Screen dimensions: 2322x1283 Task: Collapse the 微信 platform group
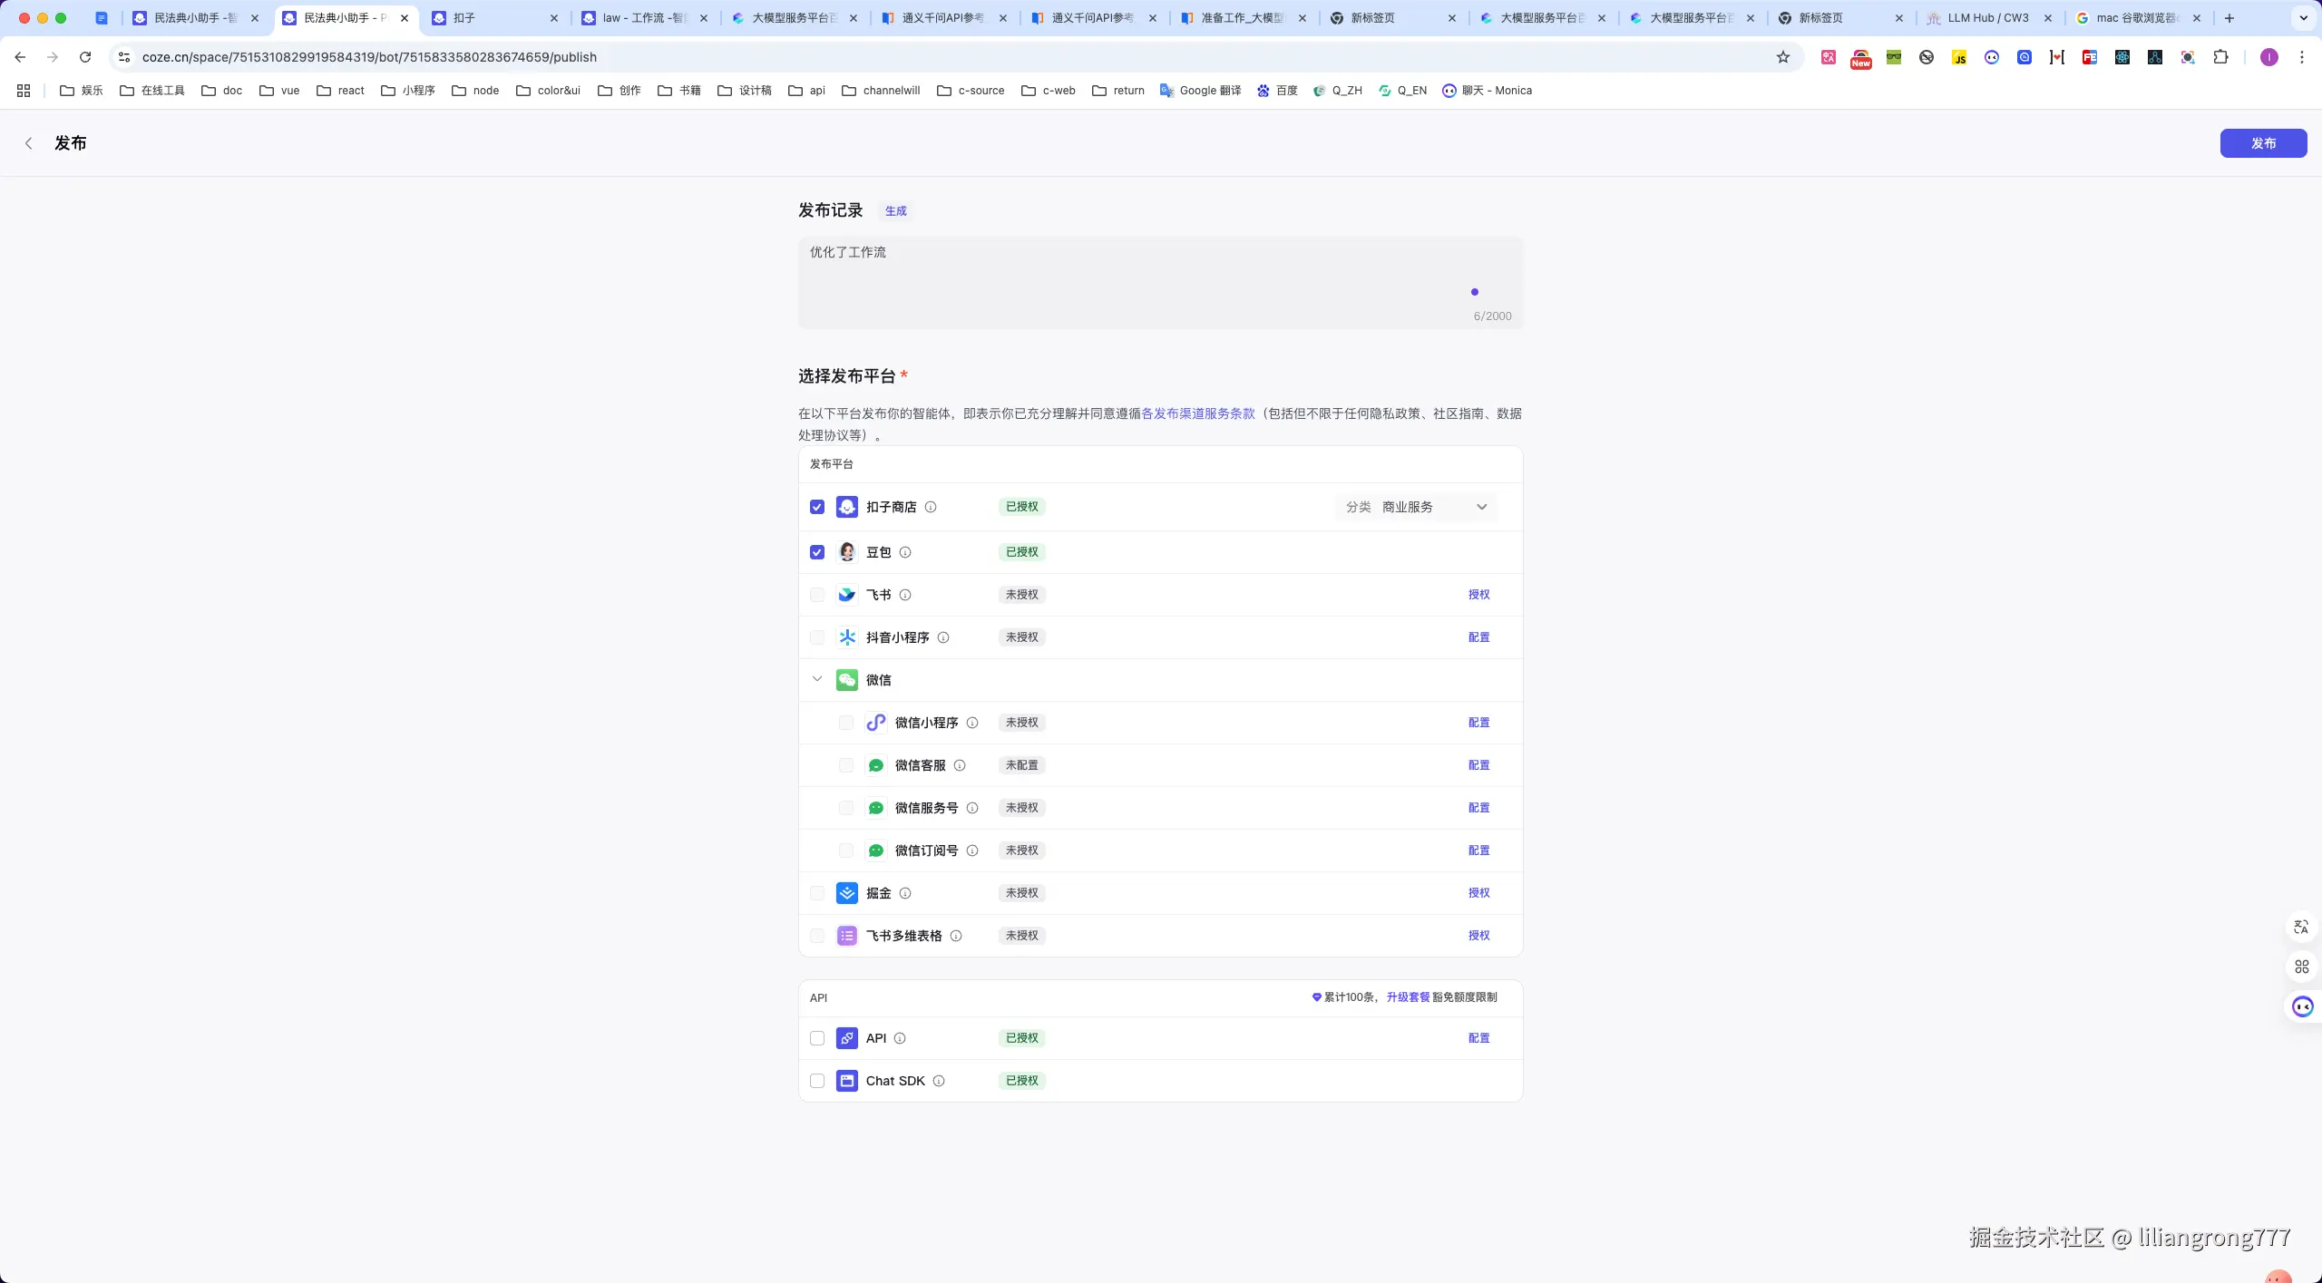click(x=817, y=679)
